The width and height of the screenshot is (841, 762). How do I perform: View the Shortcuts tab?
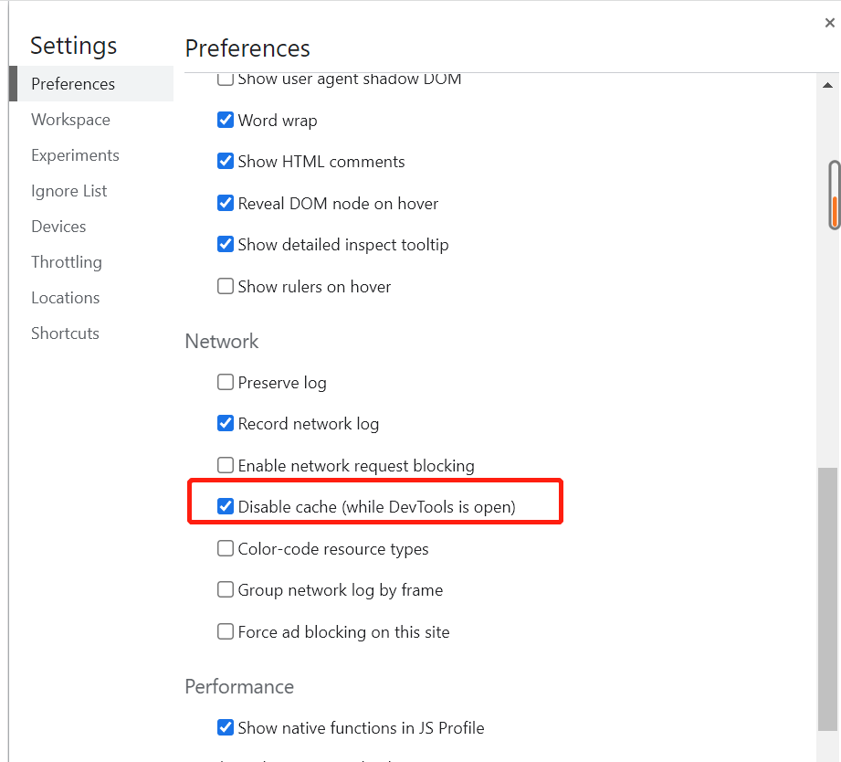coord(65,333)
